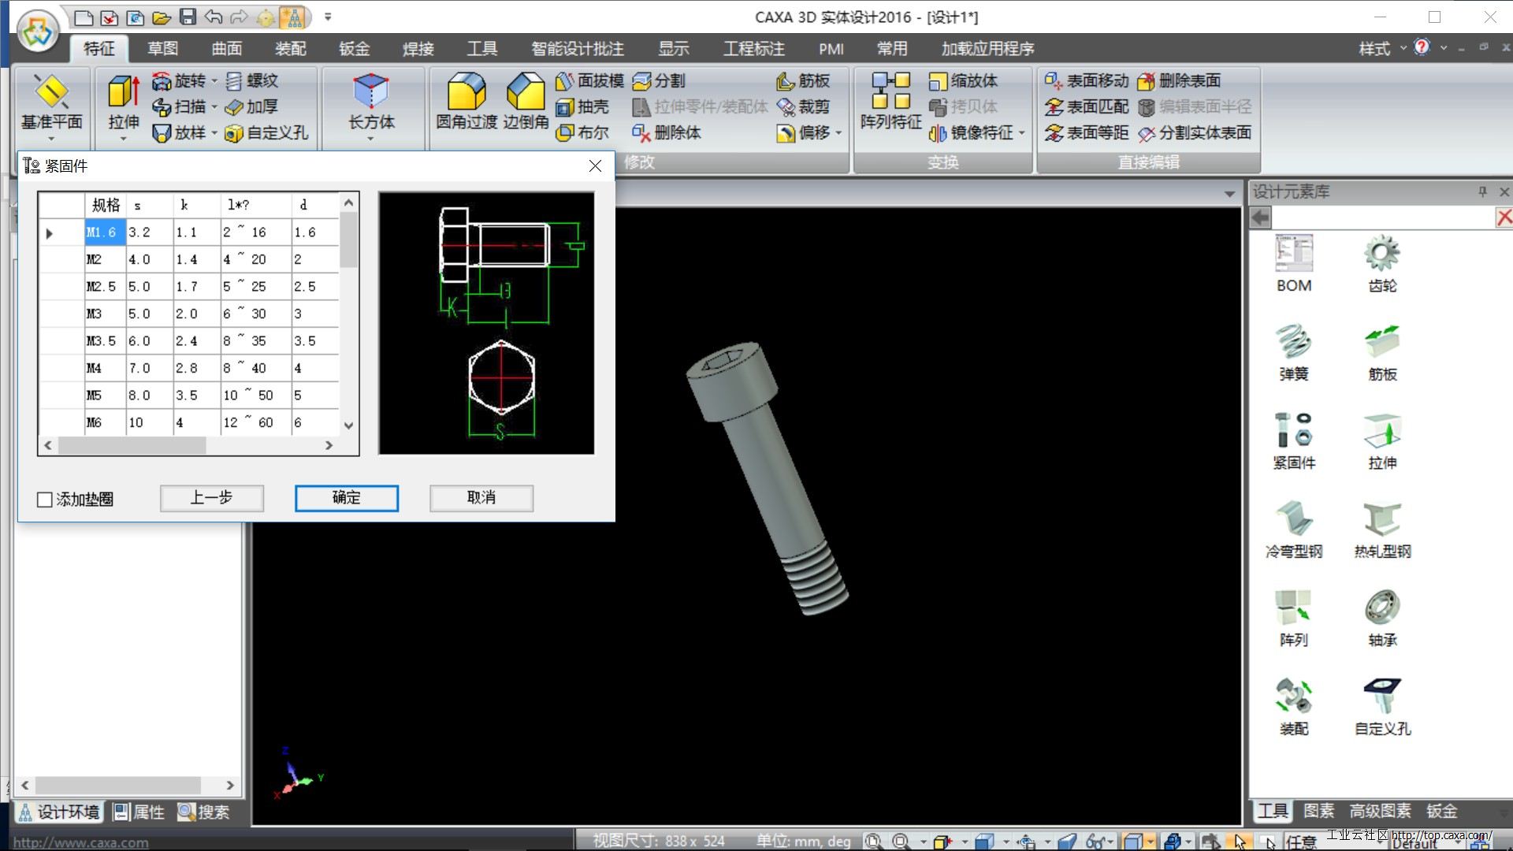
Task: Open the 自定义孔 custom hole tool in ribbon
Action: pyautogui.click(x=266, y=132)
